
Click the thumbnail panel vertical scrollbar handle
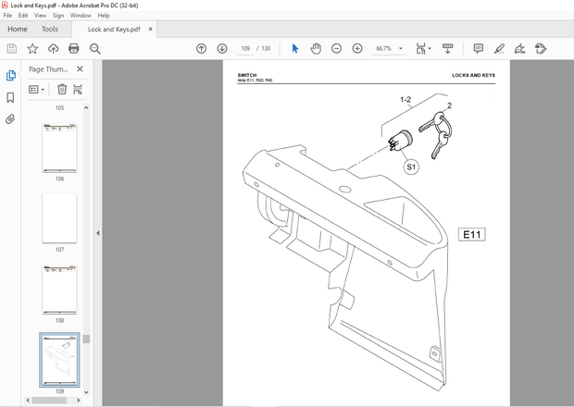86,339
